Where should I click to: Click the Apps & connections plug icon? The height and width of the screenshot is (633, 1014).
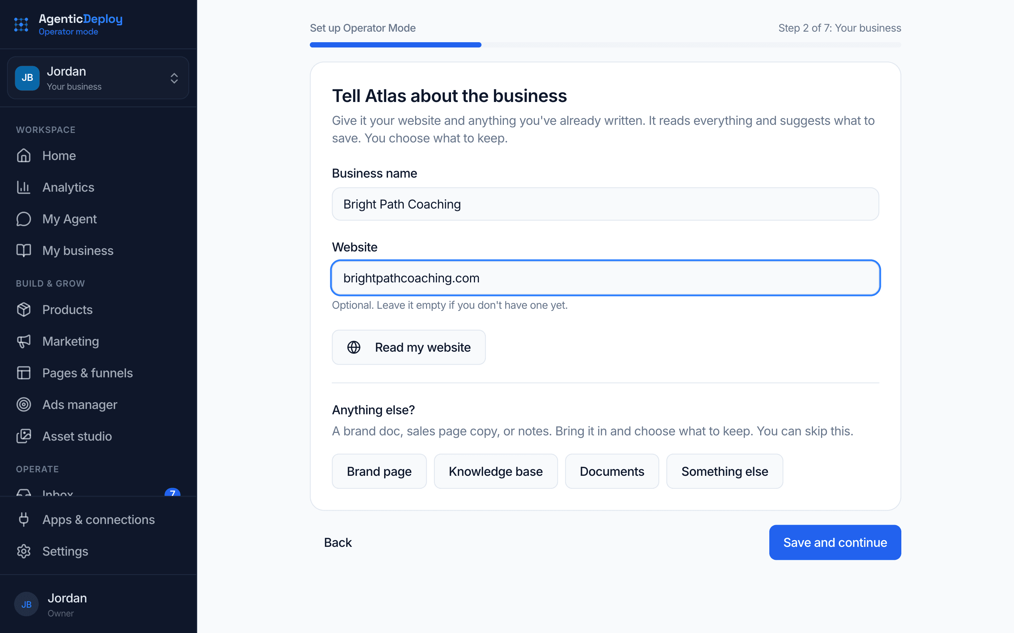click(24, 519)
